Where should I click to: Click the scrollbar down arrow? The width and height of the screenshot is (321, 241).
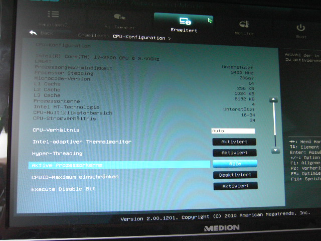(275, 151)
